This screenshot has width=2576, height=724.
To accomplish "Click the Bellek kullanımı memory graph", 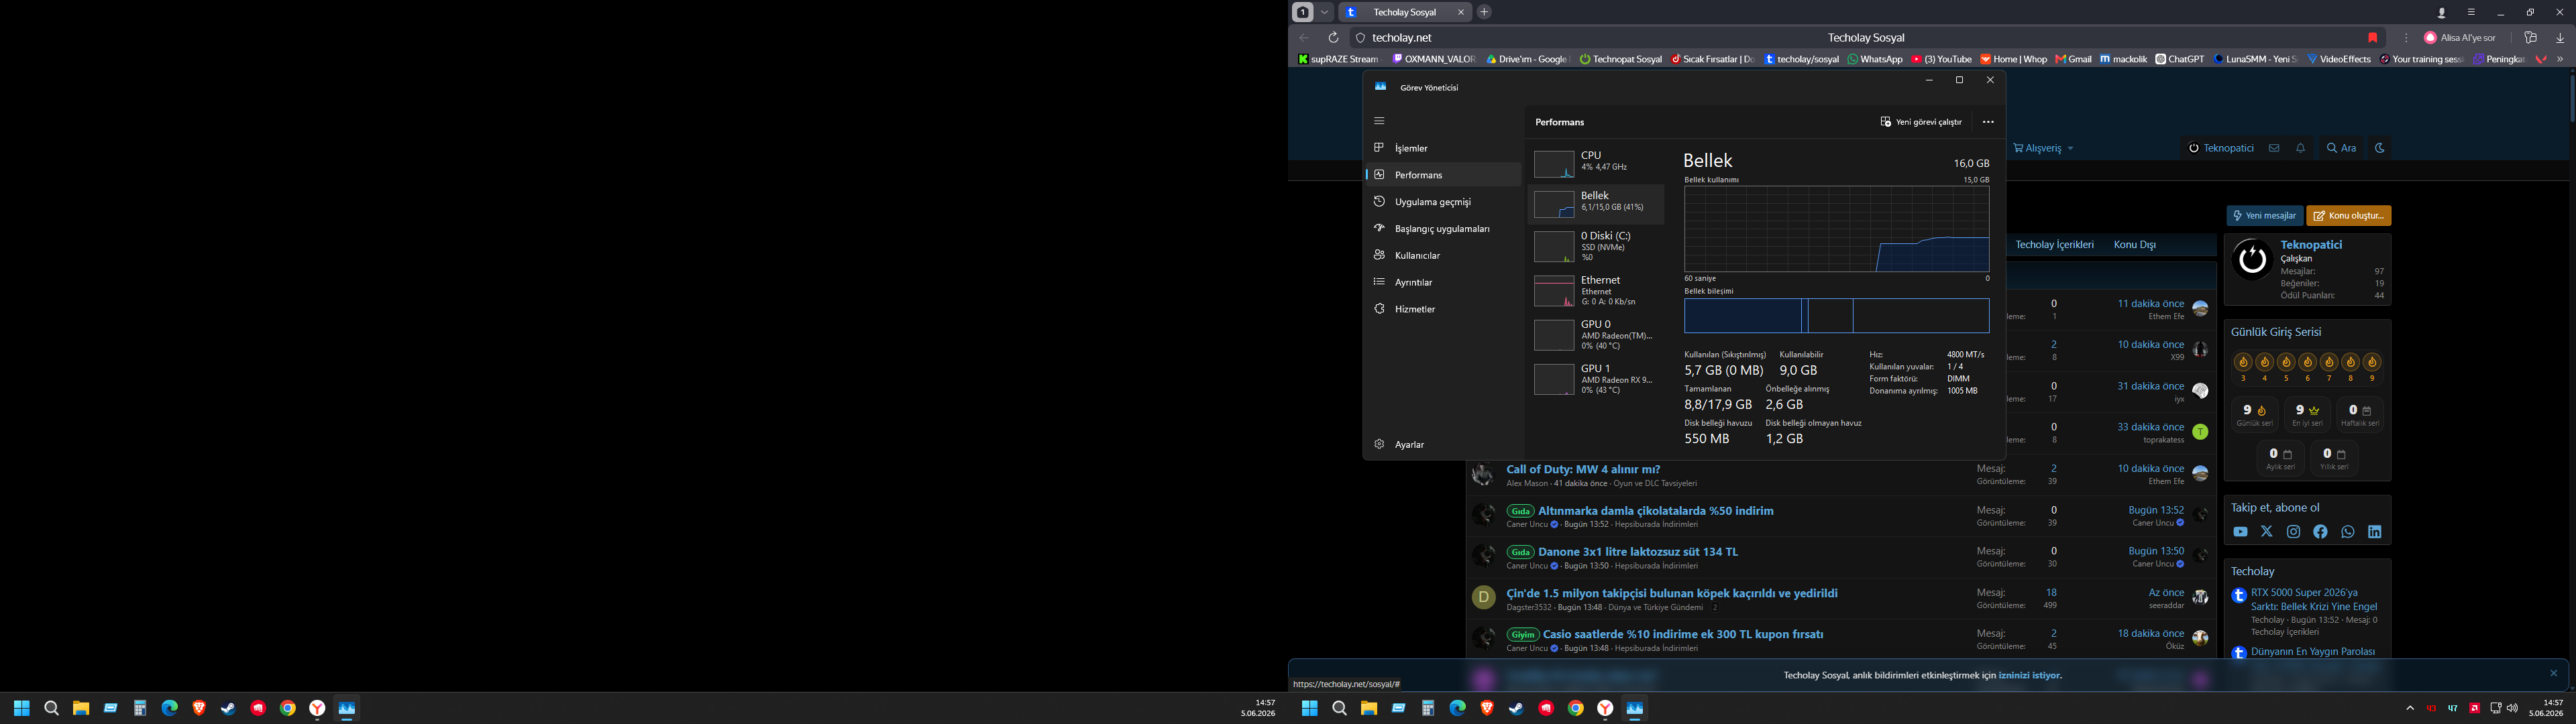I will click(x=1836, y=229).
